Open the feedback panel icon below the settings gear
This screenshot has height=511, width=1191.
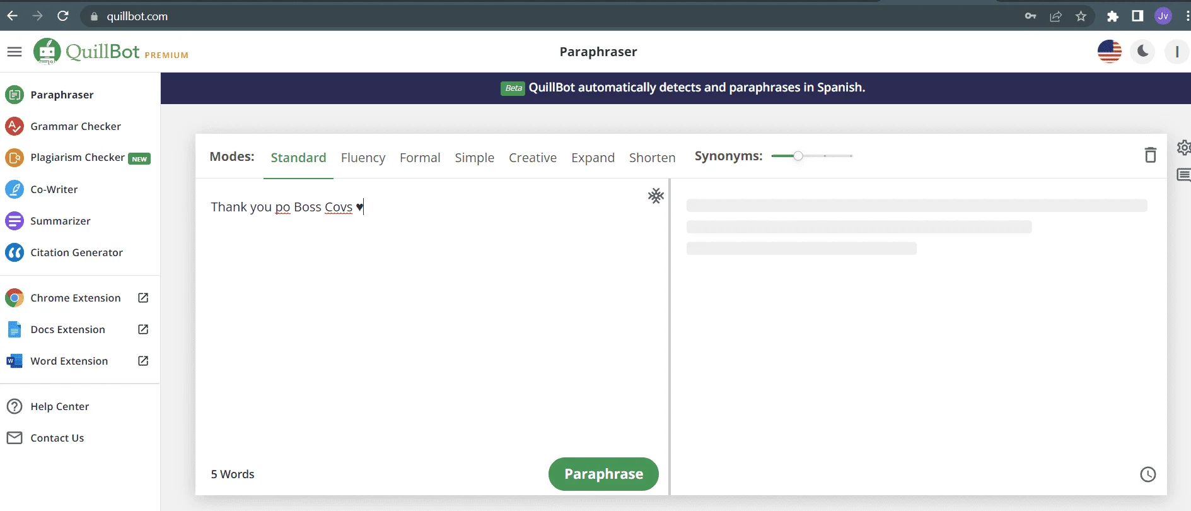(1183, 175)
